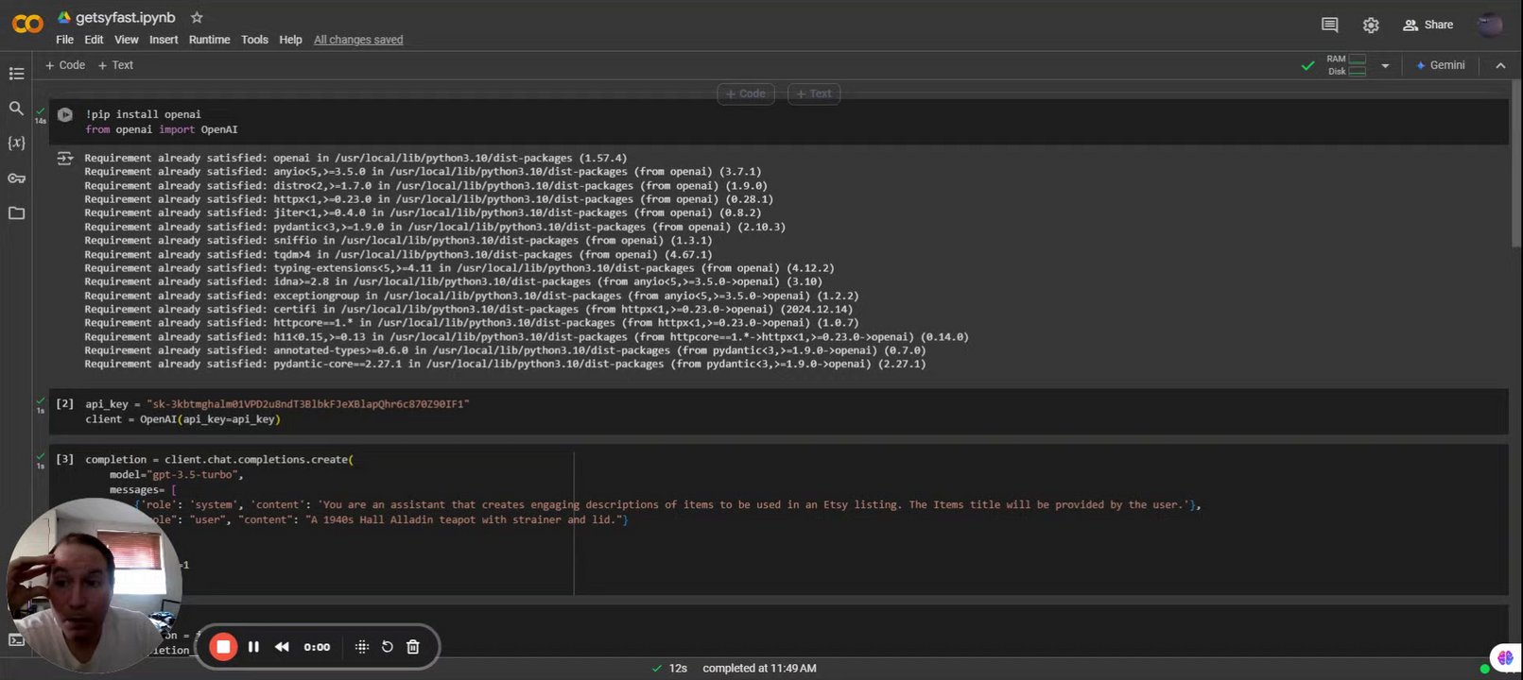Add a code cell with the toolbar + Code button

65,65
